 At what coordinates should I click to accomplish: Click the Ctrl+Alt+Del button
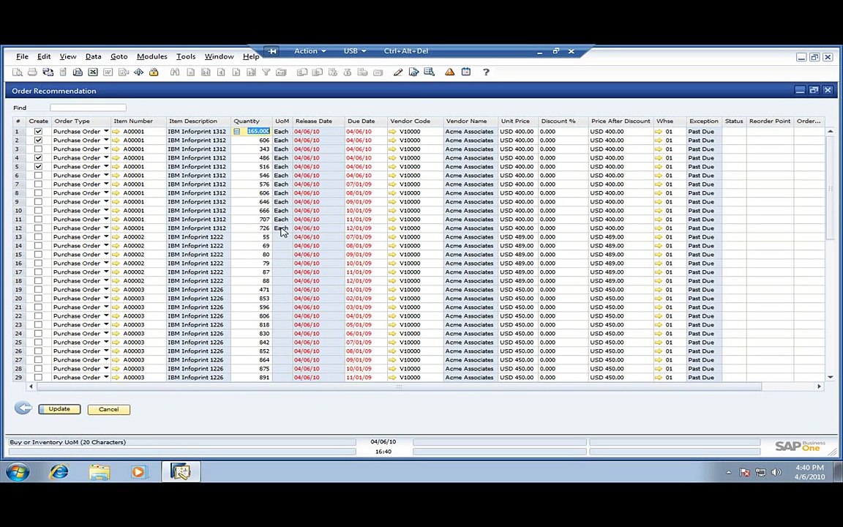(x=406, y=51)
